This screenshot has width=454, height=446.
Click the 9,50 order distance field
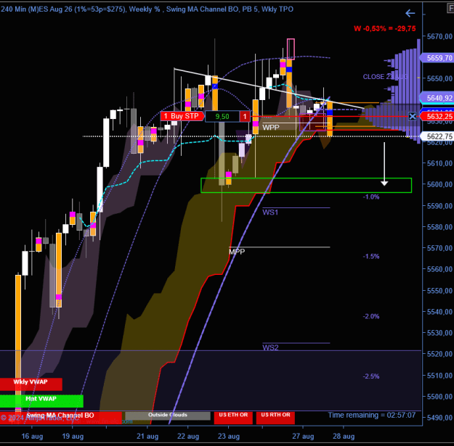(x=222, y=117)
